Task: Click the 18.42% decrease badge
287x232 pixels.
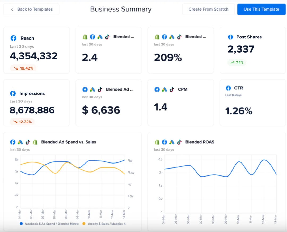Action: point(23,68)
